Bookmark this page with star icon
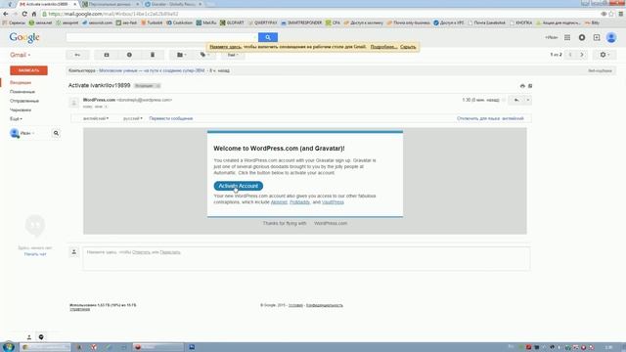 click(610, 14)
